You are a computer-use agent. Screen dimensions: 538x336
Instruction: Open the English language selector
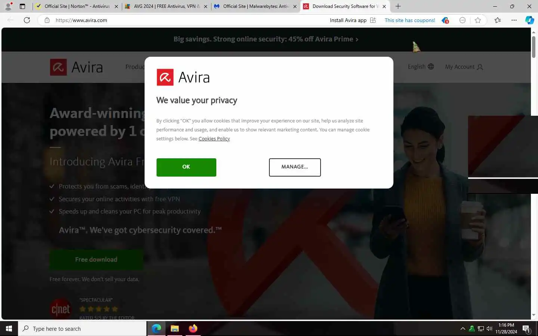click(x=421, y=67)
